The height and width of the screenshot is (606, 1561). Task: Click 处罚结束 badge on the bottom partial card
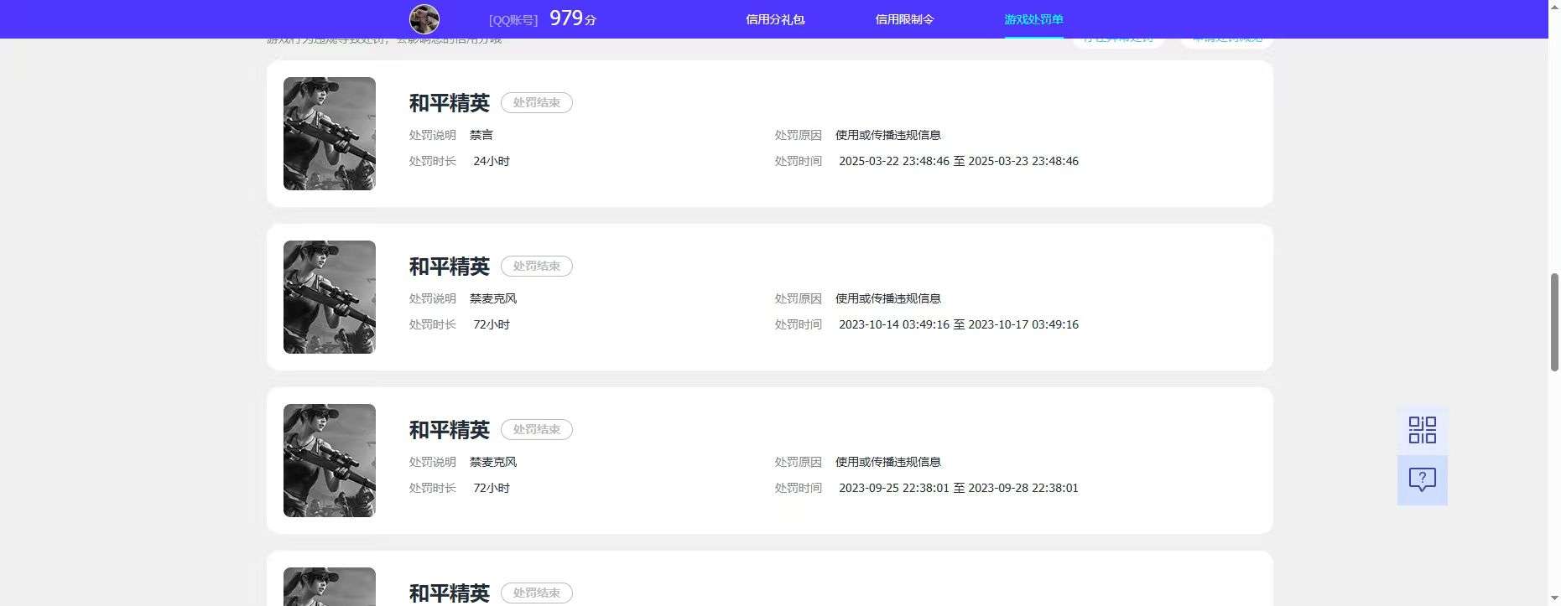(x=537, y=593)
